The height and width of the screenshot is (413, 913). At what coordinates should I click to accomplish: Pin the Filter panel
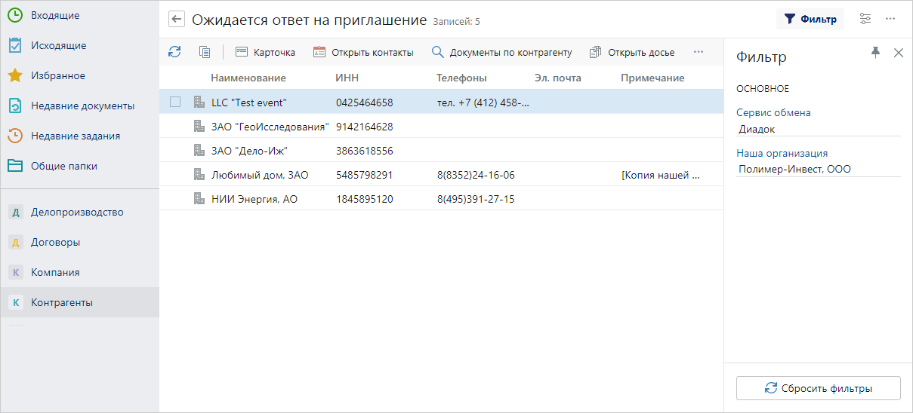[875, 52]
